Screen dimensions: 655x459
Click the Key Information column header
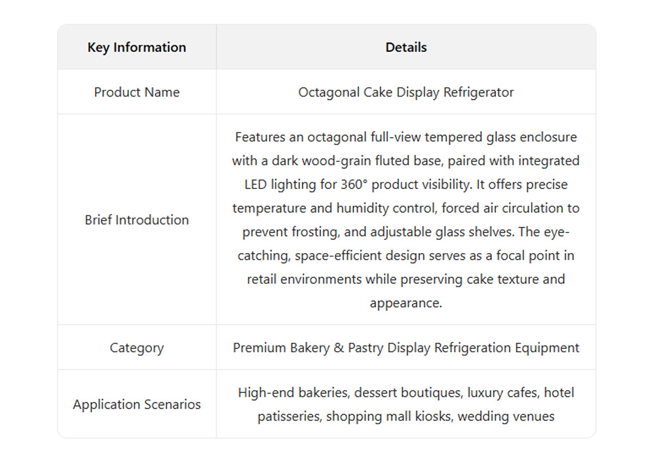(x=136, y=47)
